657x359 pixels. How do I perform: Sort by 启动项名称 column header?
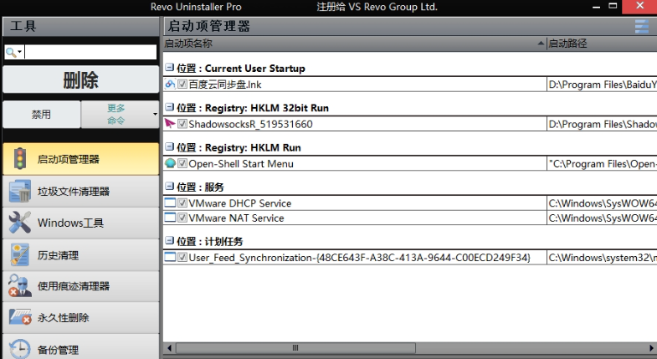pos(355,44)
